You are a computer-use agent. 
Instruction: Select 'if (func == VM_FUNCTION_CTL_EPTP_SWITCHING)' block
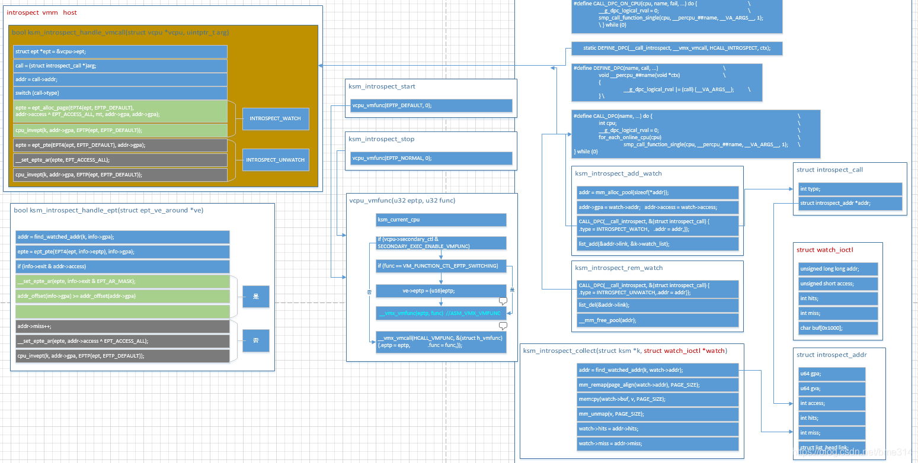[x=441, y=266]
